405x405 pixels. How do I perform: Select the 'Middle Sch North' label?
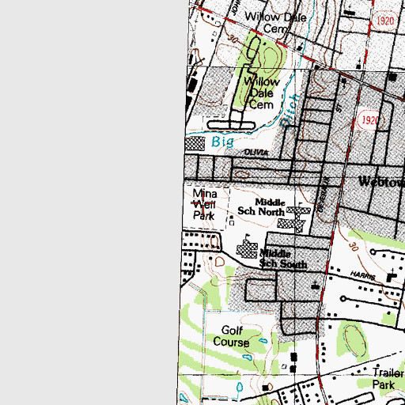coord(261,207)
